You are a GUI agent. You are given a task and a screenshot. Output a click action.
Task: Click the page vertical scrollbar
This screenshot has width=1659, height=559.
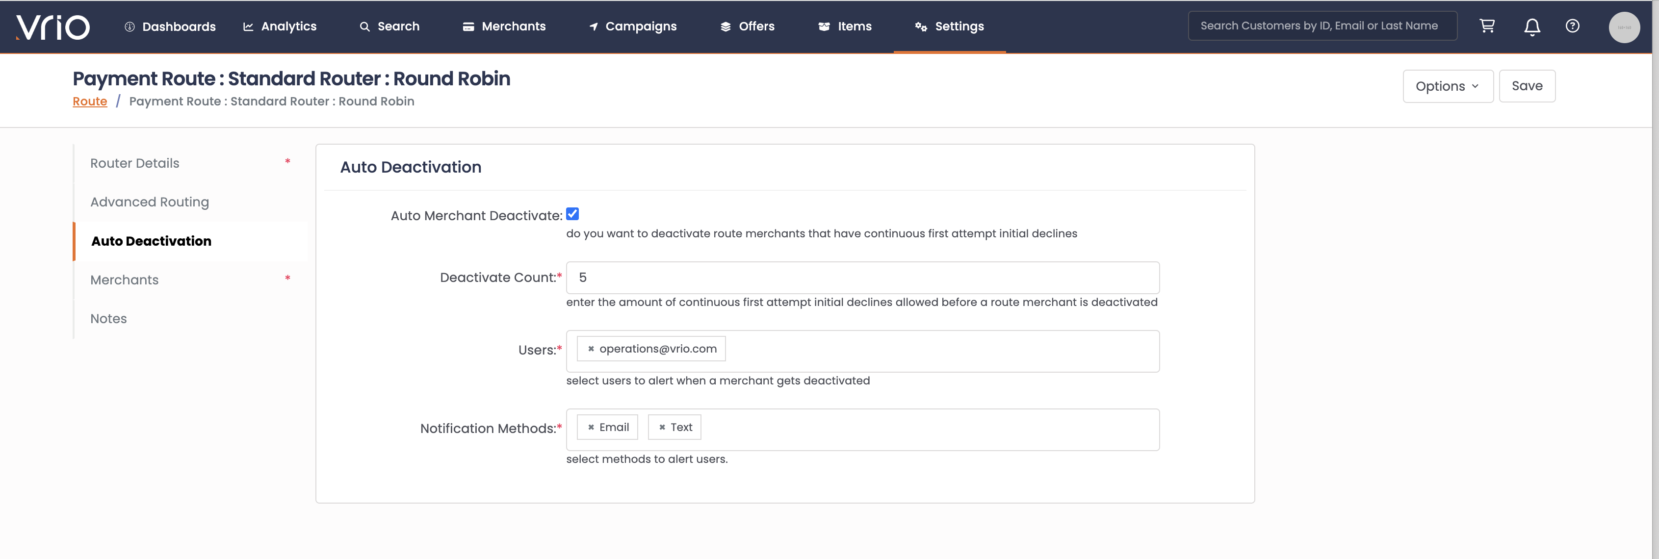(x=1655, y=279)
